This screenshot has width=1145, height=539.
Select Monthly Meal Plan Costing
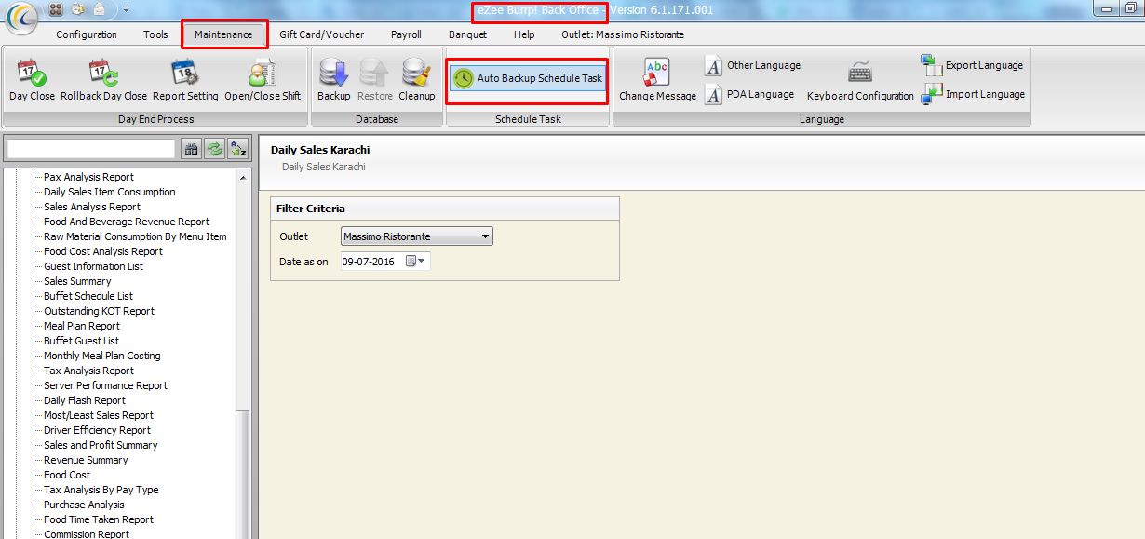tap(101, 356)
